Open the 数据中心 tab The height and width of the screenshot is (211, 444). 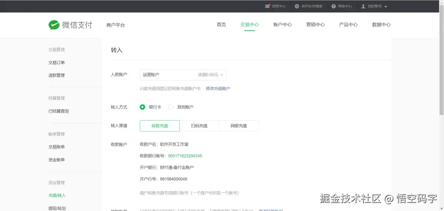[x=381, y=25]
